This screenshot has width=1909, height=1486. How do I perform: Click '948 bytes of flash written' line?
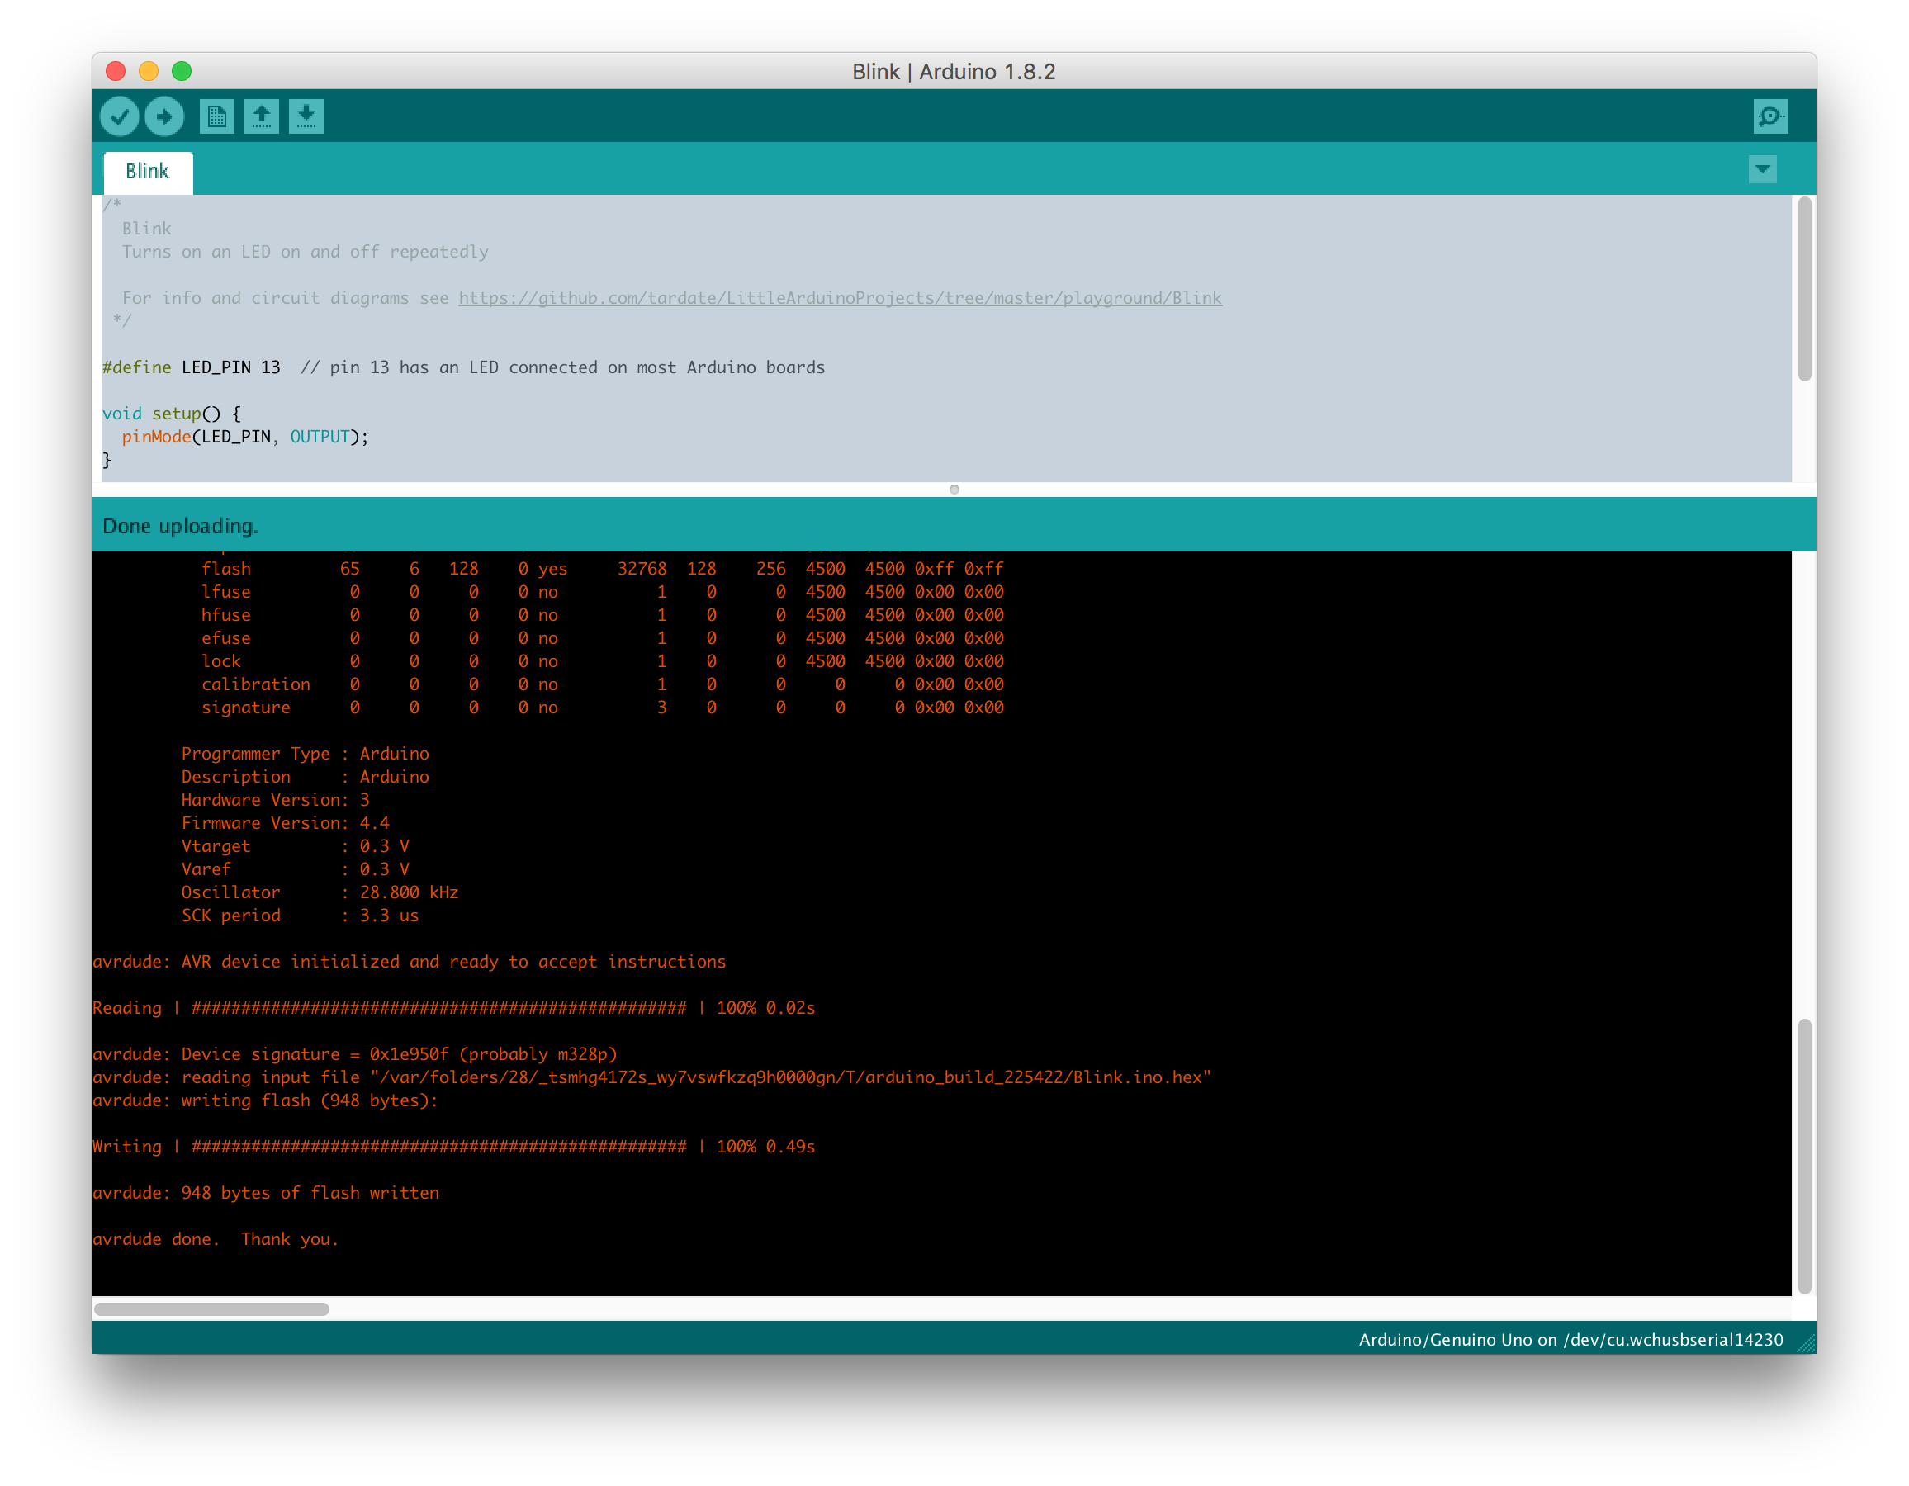[x=266, y=1193]
